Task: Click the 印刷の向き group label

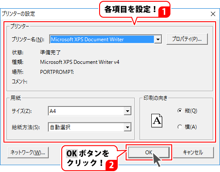Action: point(155,98)
